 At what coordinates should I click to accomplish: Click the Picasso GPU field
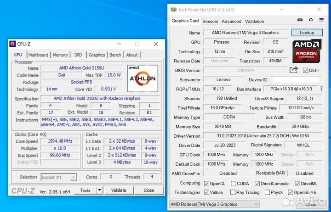point(222,42)
